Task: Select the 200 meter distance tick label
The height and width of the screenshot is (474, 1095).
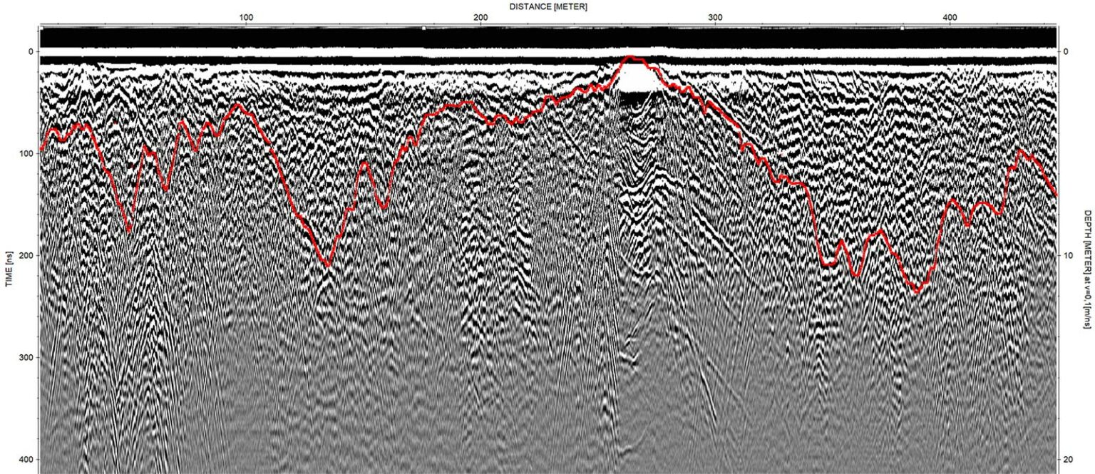Action: point(480,17)
